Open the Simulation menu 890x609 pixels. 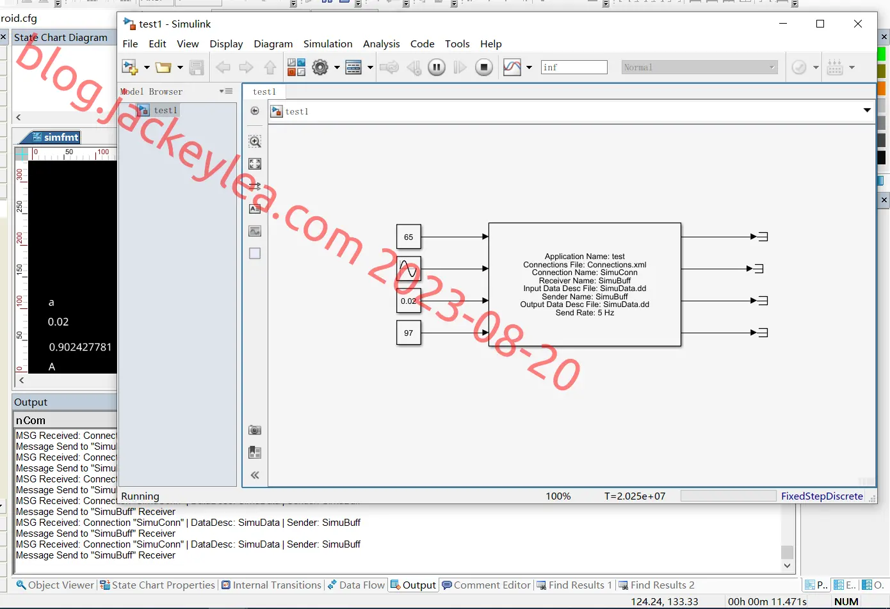coord(328,43)
